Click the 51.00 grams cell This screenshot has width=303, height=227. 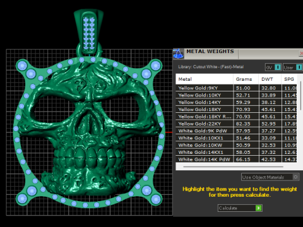(x=246, y=88)
